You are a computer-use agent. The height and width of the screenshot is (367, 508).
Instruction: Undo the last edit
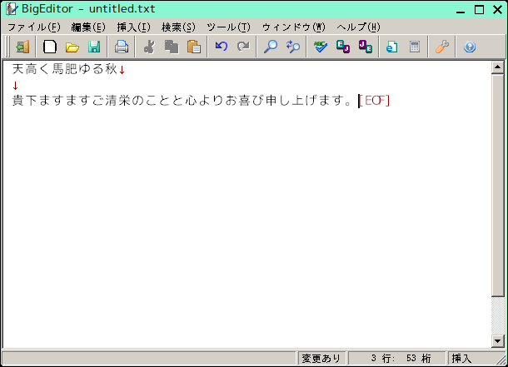pyautogui.click(x=222, y=47)
